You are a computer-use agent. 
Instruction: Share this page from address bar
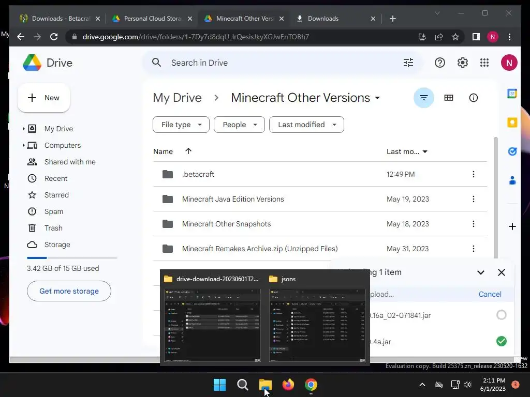[439, 37]
